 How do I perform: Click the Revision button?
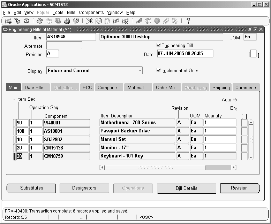[240, 188]
